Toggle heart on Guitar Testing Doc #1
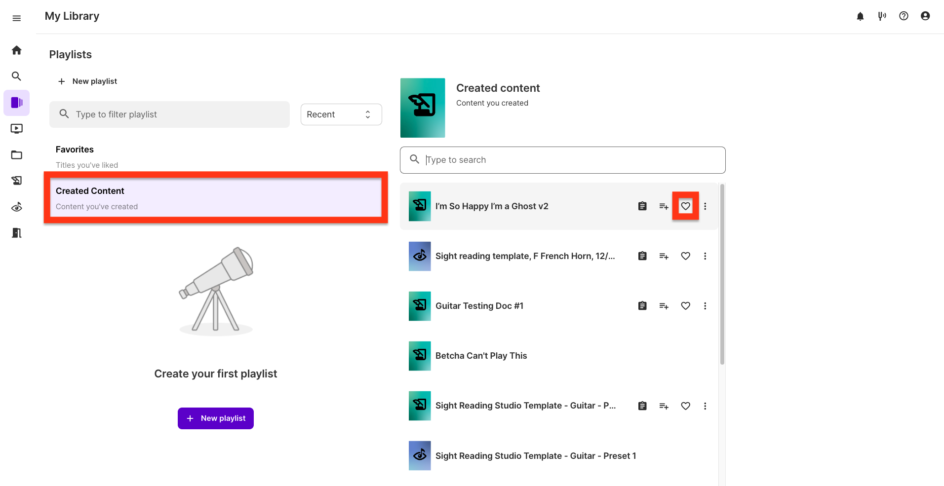This screenshot has width=944, height=486. (x=685, y=306)
